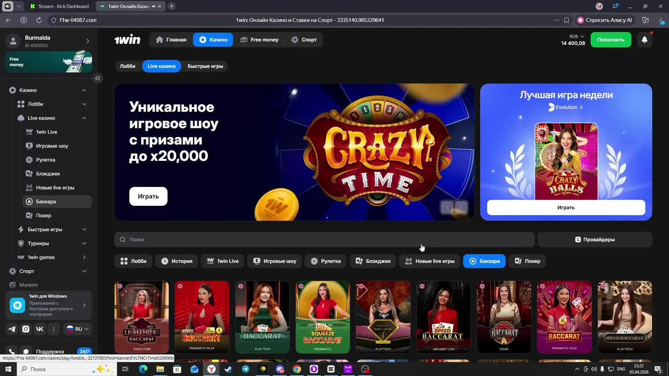The width and height of the screenshot is (669, 376).
Task: Click the Free money sidebar banner
Action: coord(49,62)
